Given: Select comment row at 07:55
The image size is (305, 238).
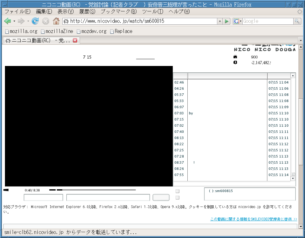Looking at the screenshot, I should (x=232, y=175).
